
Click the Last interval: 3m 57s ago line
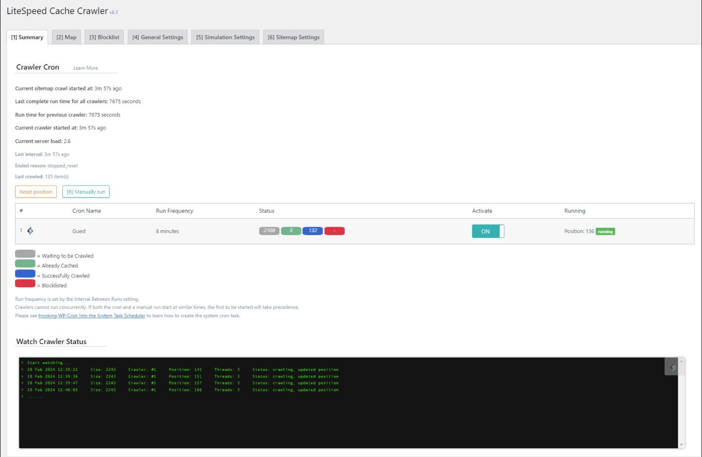tap(42, 154)
